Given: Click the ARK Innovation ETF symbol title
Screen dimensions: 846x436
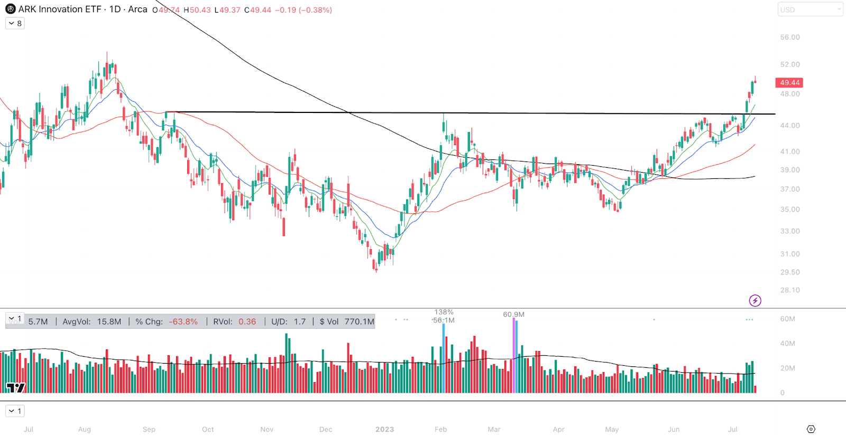Looking at the screenshot, I should (x=60, y=10).
